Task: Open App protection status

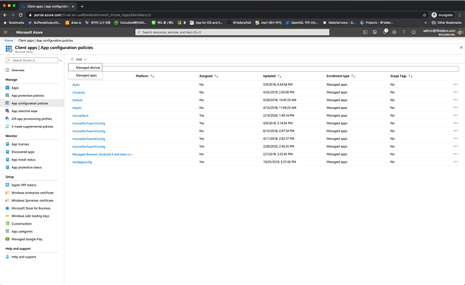Action: pos(26,167)
